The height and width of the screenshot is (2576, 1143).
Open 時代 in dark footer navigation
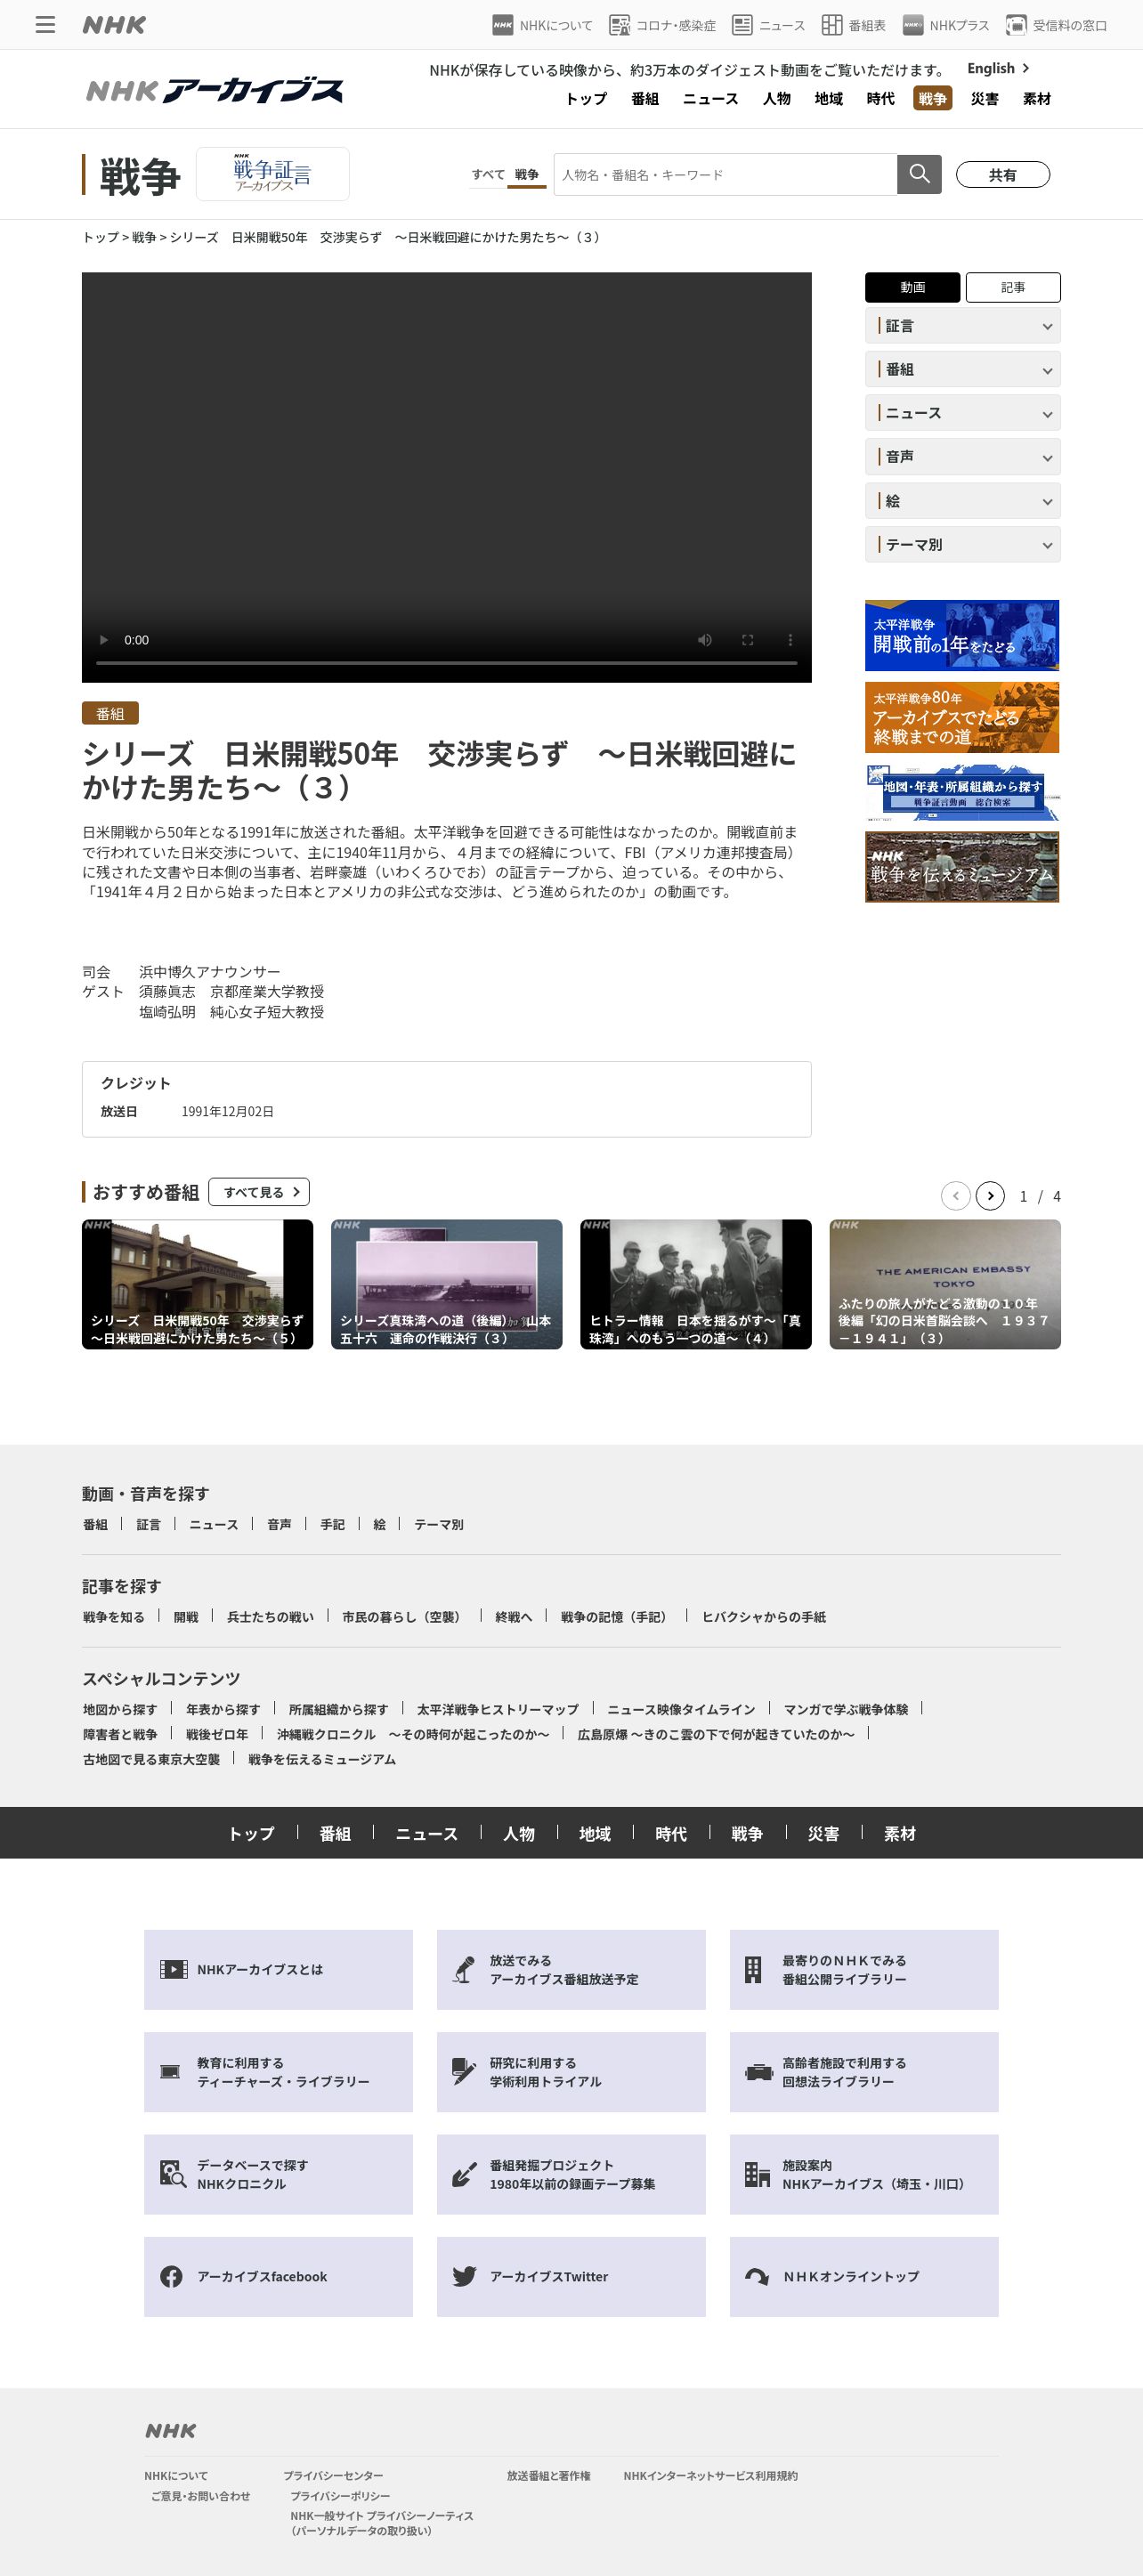(x=671, y=1833)
